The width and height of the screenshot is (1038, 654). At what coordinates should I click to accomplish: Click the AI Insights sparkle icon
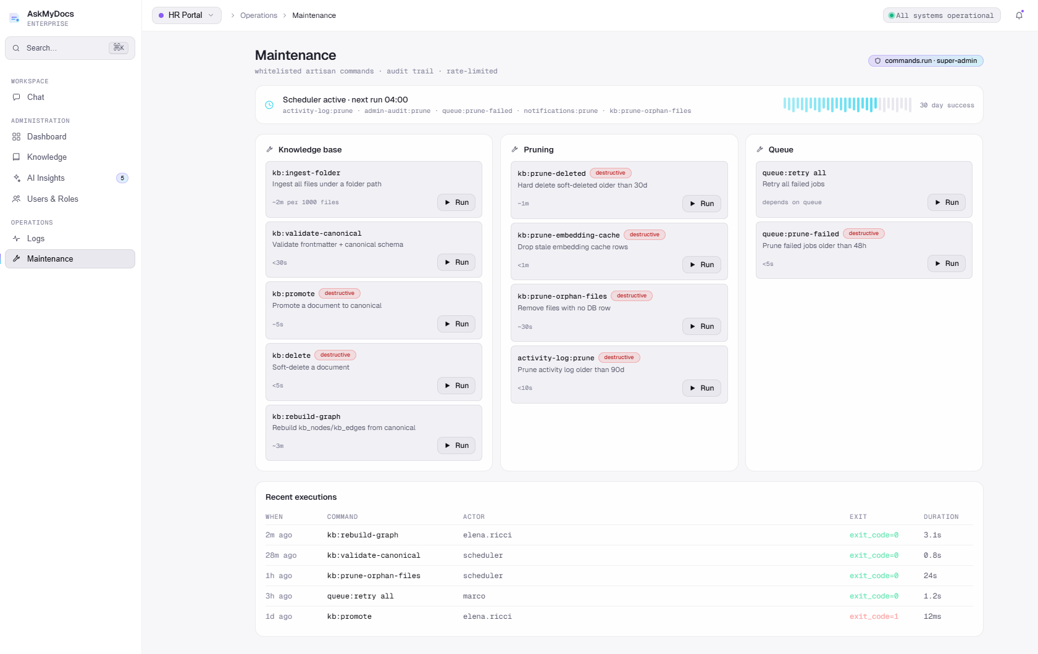(x=17, y=178)
